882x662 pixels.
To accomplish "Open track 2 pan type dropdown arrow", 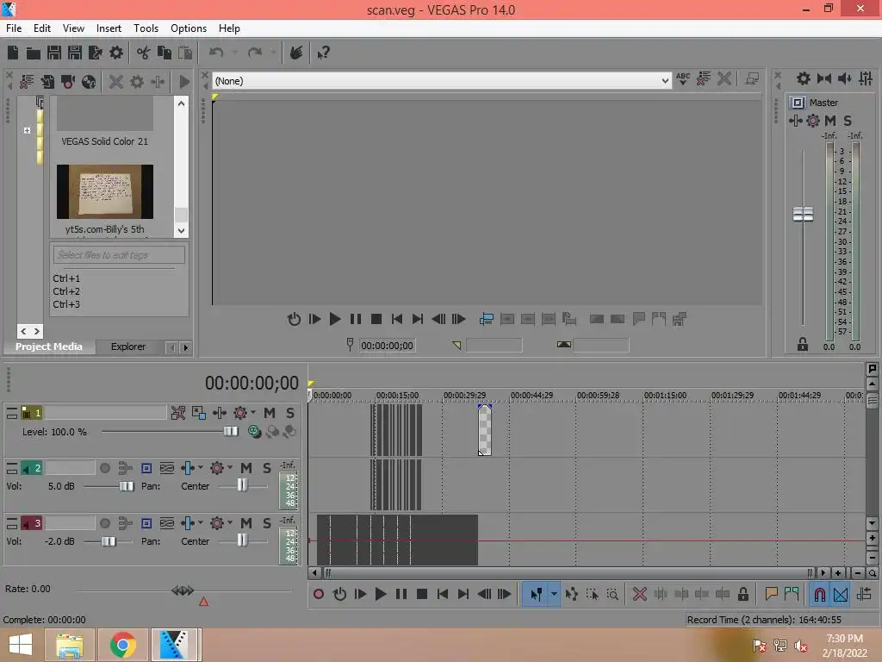I will 200,467.
